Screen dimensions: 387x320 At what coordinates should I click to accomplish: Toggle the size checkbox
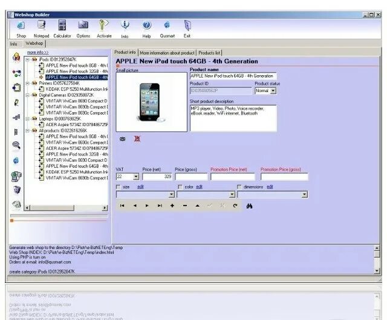pyautogui.click(x=119, y=187)
